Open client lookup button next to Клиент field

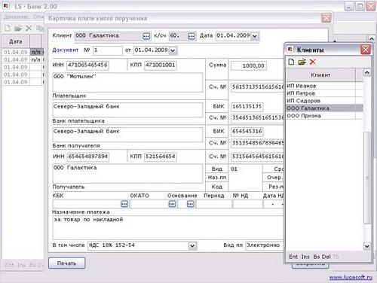pyautogui.click(x=146, y=36)
